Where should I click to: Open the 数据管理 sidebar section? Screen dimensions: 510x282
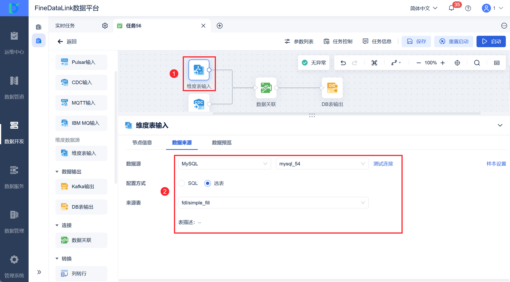(x=14, y=222)
